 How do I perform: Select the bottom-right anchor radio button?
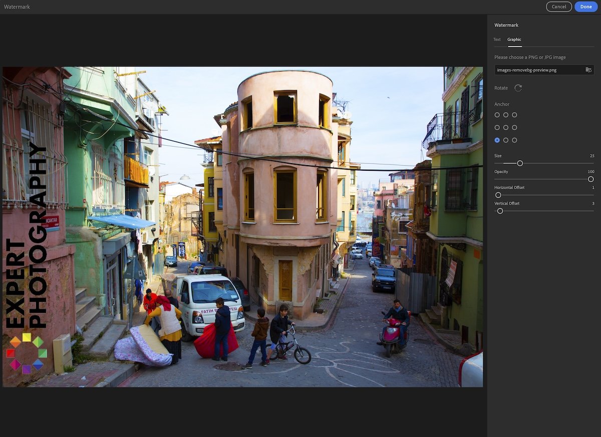click(x=514, y=140)
